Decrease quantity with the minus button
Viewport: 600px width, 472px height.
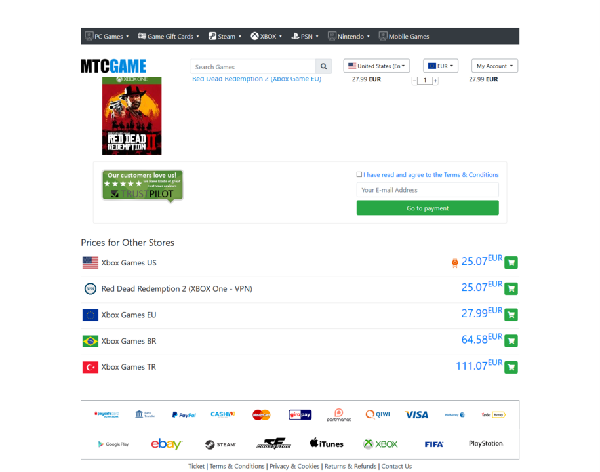414,81
